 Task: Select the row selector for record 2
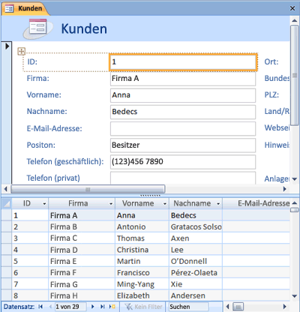[7, 227]
